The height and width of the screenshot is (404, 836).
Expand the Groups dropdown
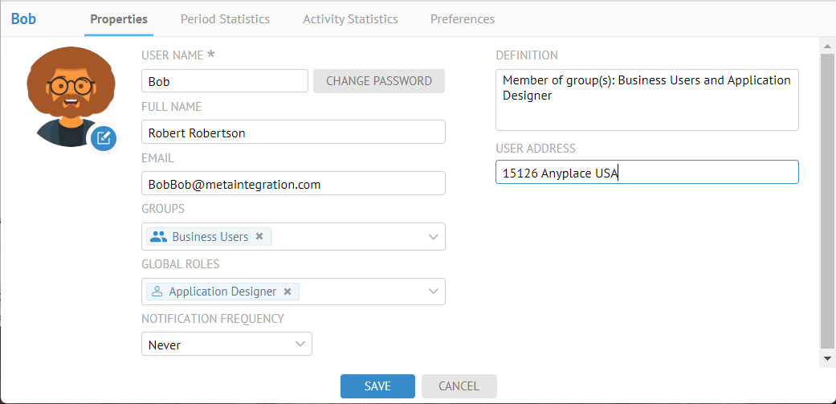point(434,237)
